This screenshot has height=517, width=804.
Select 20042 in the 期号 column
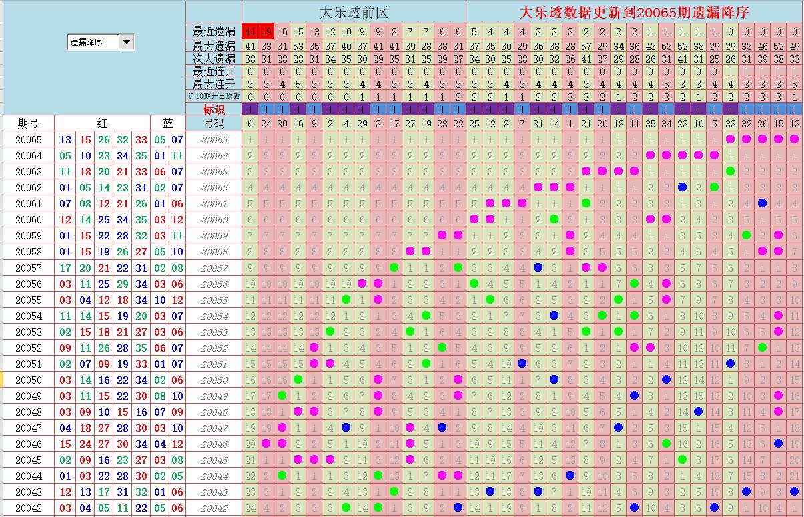28,508
